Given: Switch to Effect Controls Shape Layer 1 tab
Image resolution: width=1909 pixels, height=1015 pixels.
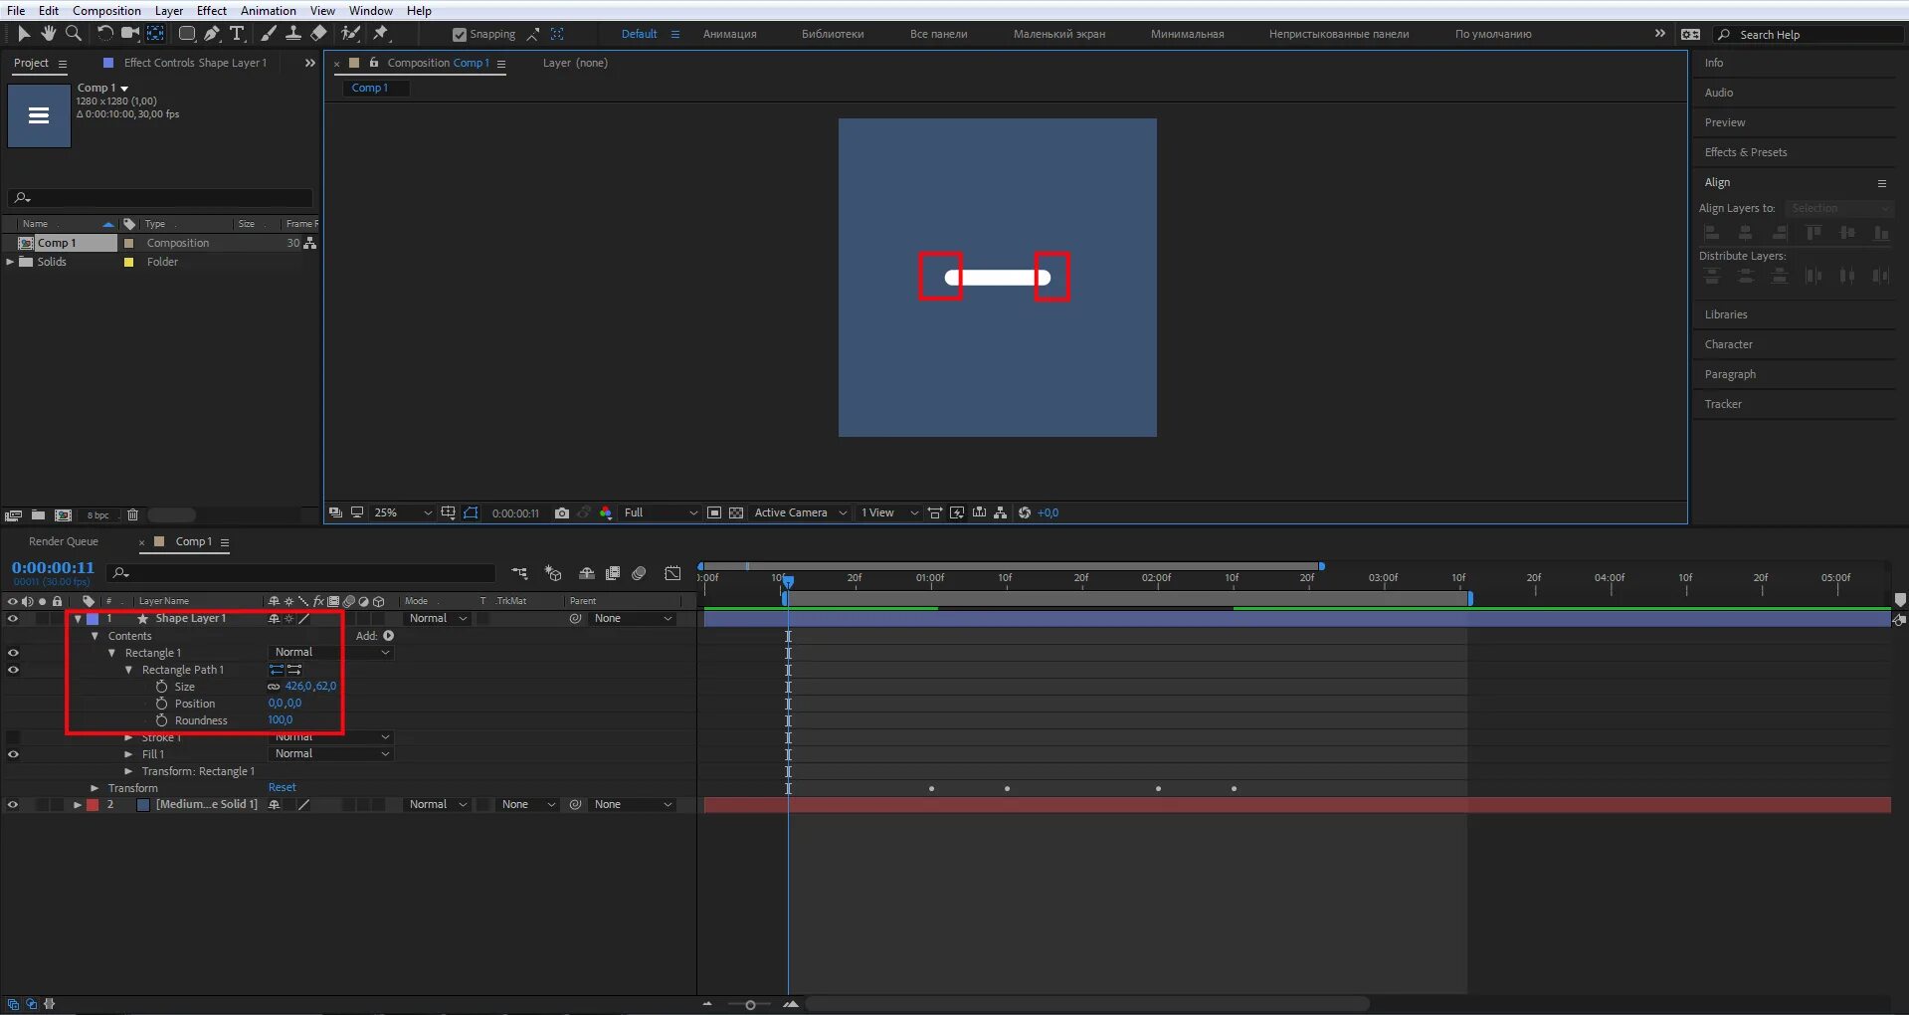Looking at the screenshot, I should (195, 63).
